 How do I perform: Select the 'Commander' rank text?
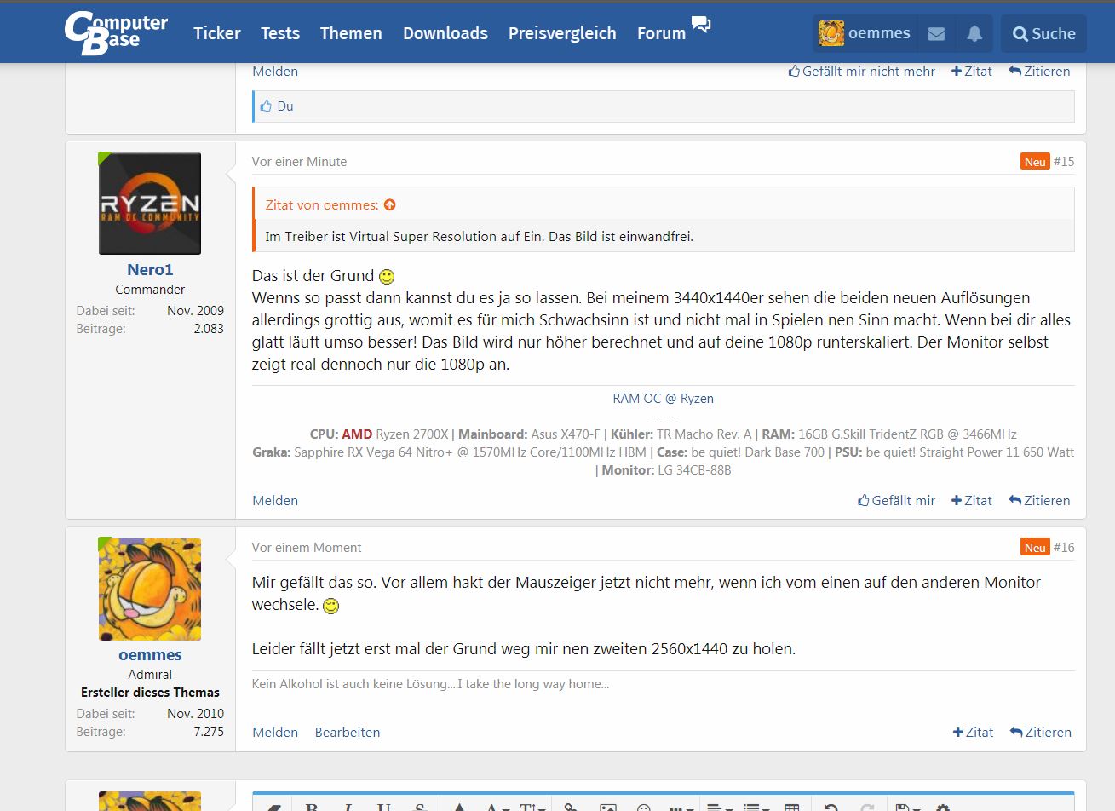click(150, 290)
